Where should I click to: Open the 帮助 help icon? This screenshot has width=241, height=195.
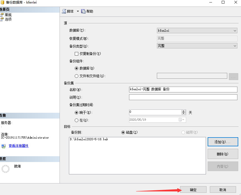coord(83,11)
